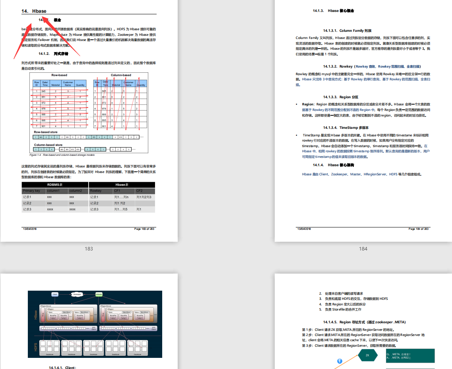Click the row-based vs column-based storage figure
The width and height of the screenshot is (452, 369).
coord(89,113)
